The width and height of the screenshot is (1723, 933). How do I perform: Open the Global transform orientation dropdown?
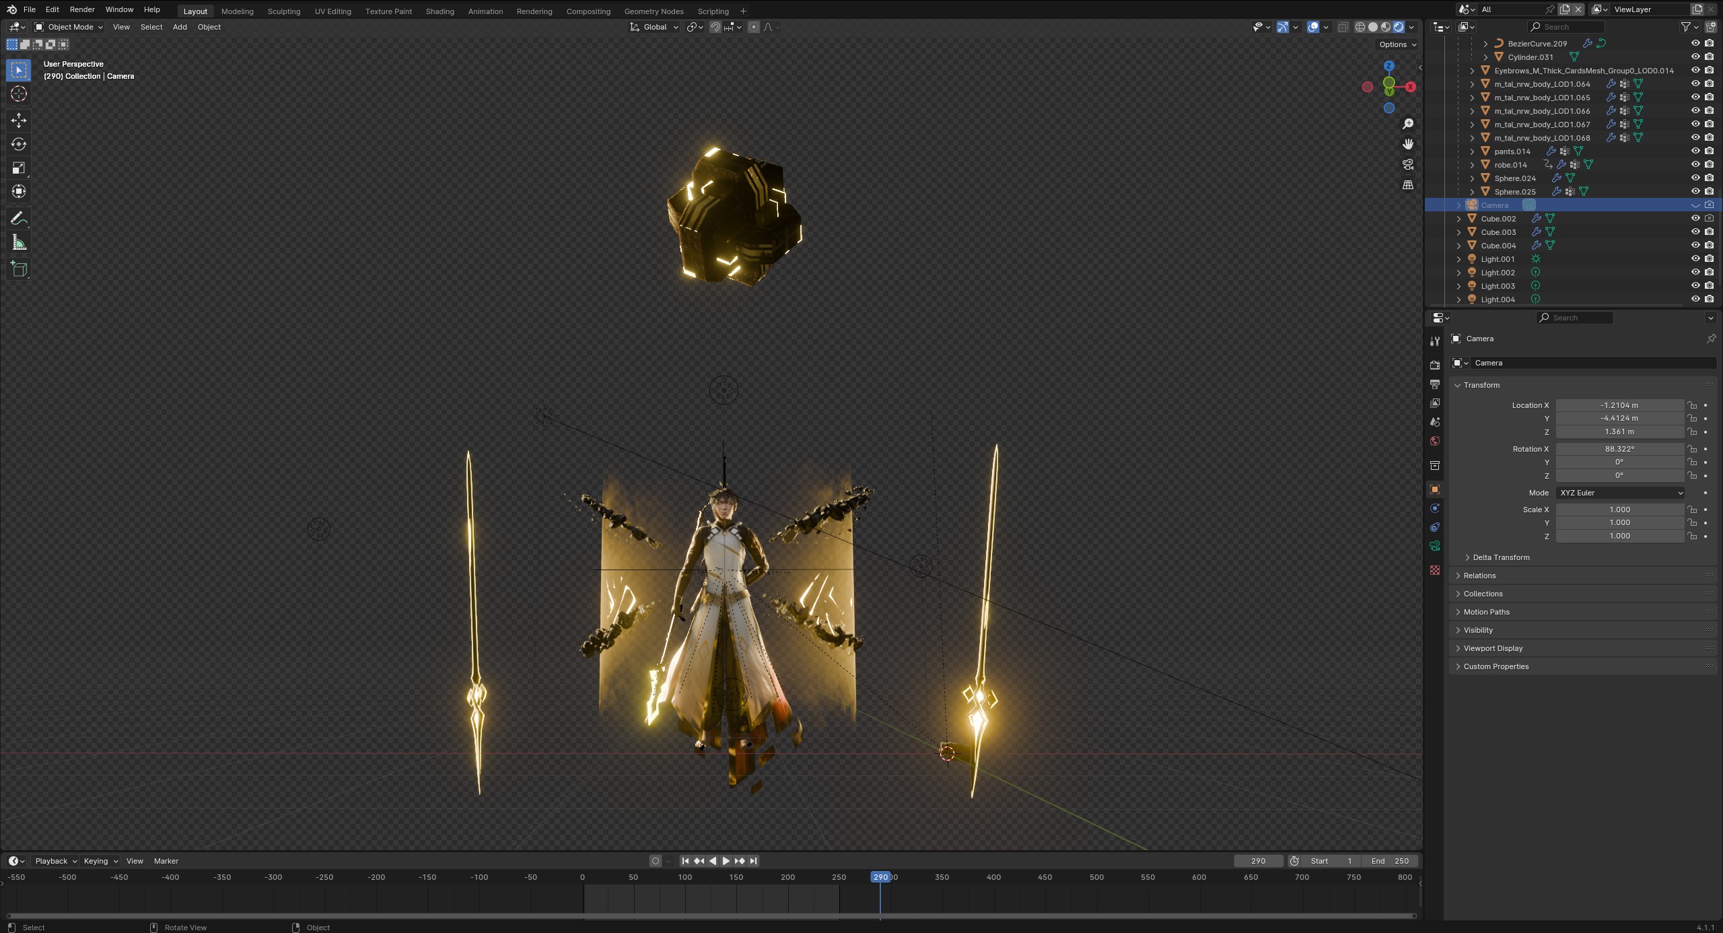click(x=654, y=27)
